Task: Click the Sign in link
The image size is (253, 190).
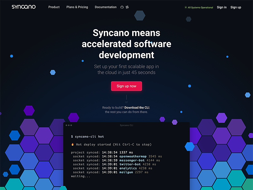Action: [x=222, y=7]
